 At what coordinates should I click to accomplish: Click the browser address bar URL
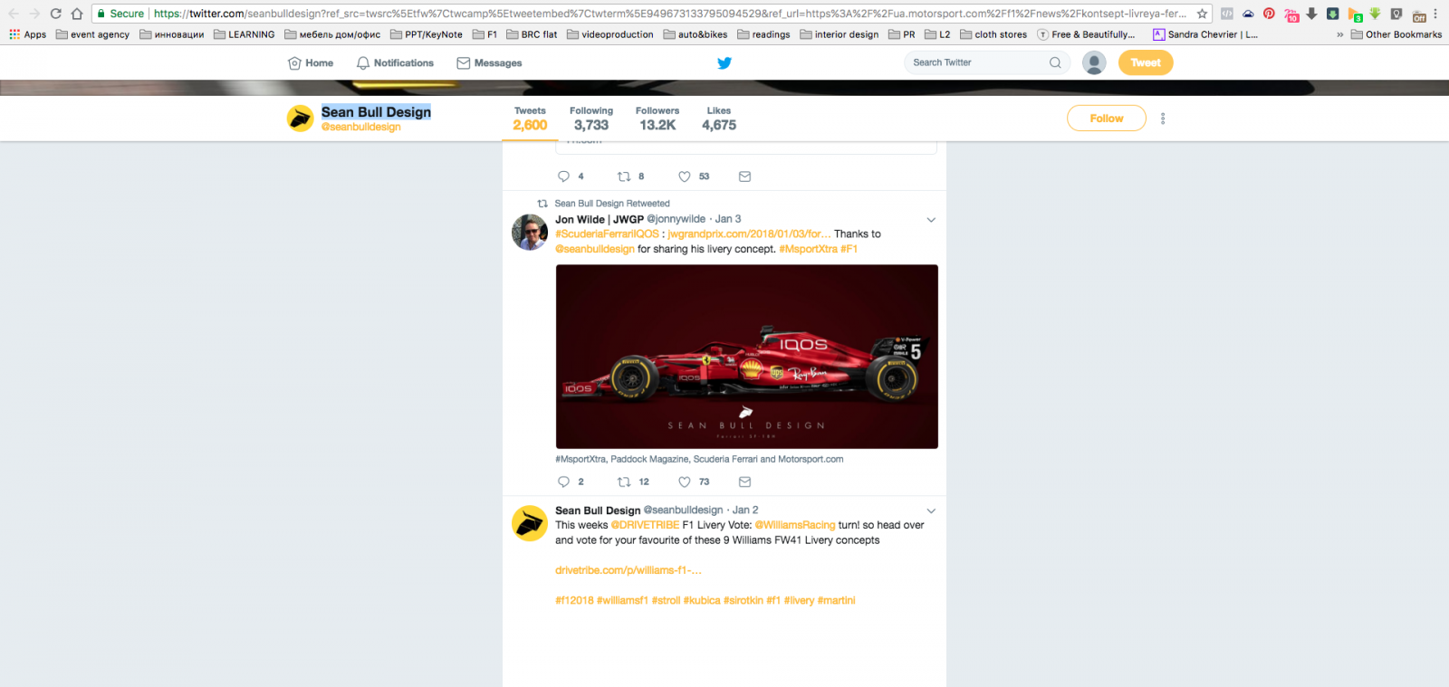670,14
